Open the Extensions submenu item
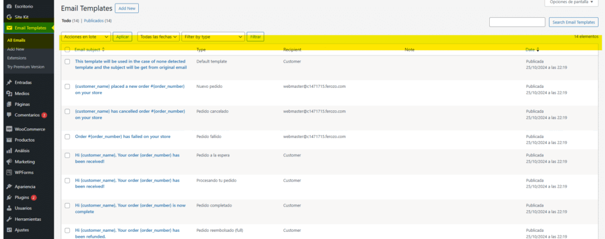The image size is (605, 239). click(17, 58)
